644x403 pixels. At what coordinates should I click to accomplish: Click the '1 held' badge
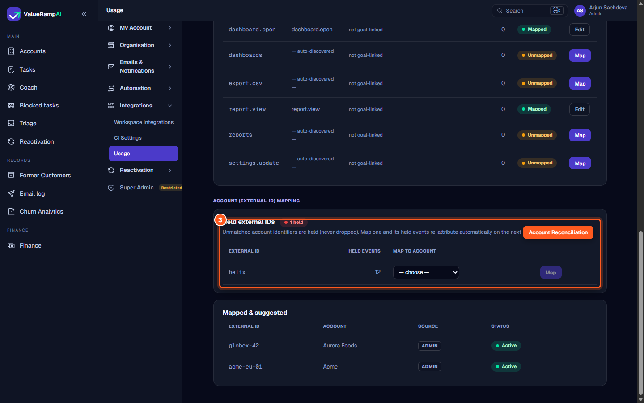(294, 222)
